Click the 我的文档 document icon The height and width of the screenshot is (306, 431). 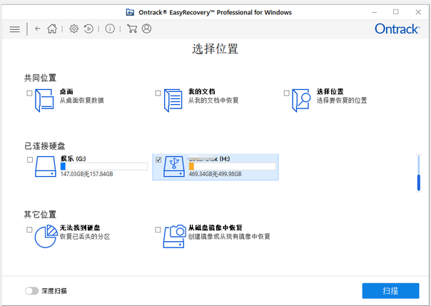coord(173,101)
